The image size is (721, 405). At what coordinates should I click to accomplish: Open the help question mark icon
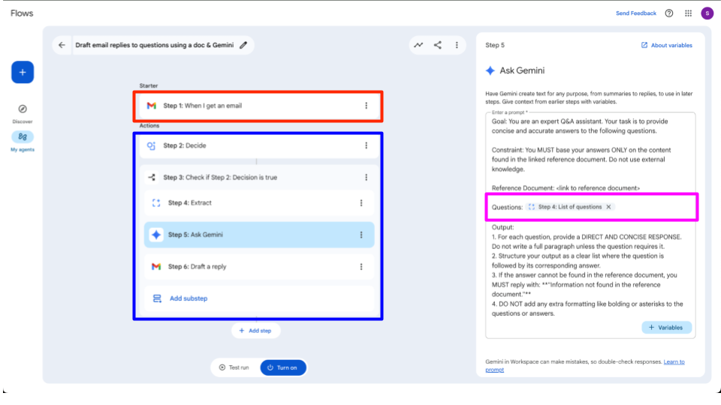pos(669,13)
